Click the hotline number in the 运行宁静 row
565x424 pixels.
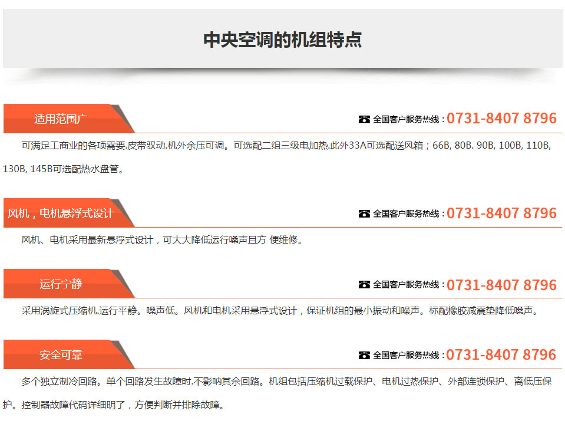pos(501,285)
